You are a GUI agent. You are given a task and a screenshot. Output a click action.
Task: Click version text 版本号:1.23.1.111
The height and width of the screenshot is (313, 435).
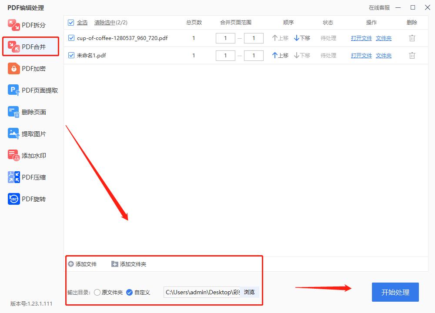point(31,303)
